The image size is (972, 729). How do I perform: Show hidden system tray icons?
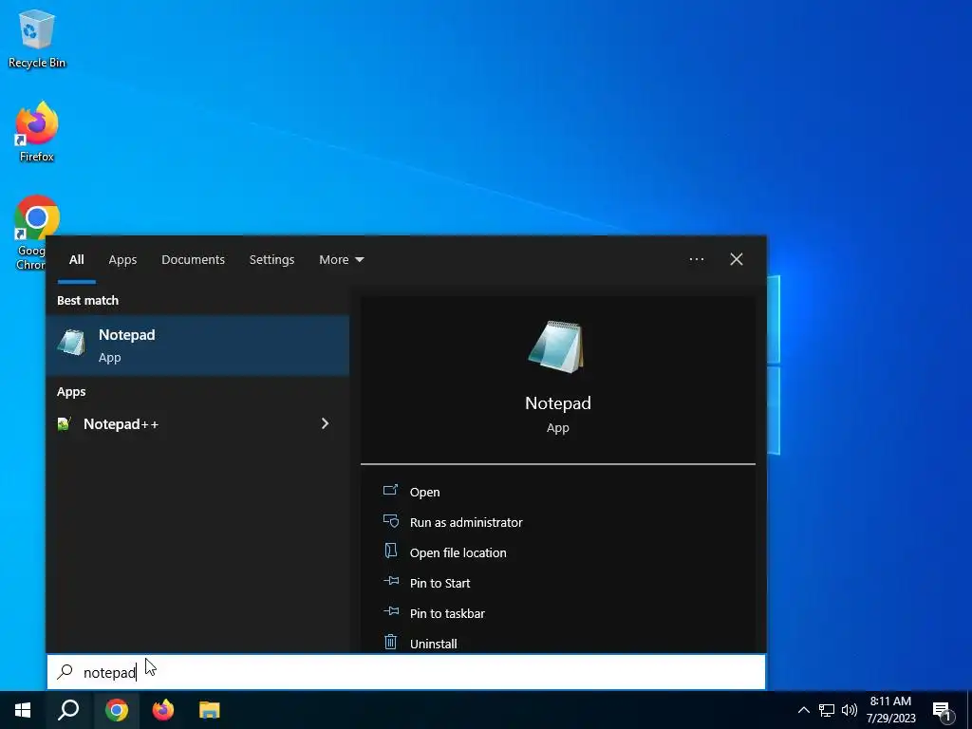[x=803, y=710]
